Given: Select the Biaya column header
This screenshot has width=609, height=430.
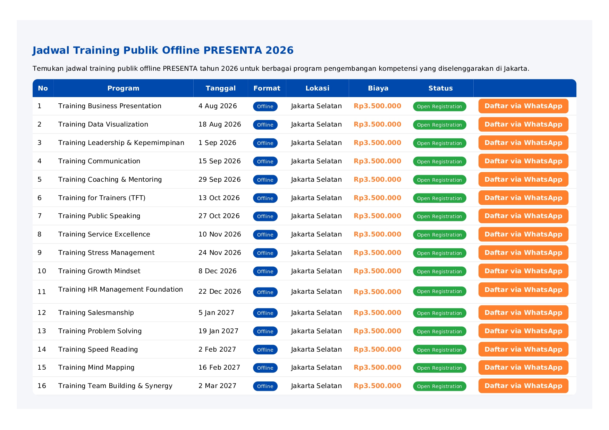Looking at the screenshot, I should pos(378,88).
